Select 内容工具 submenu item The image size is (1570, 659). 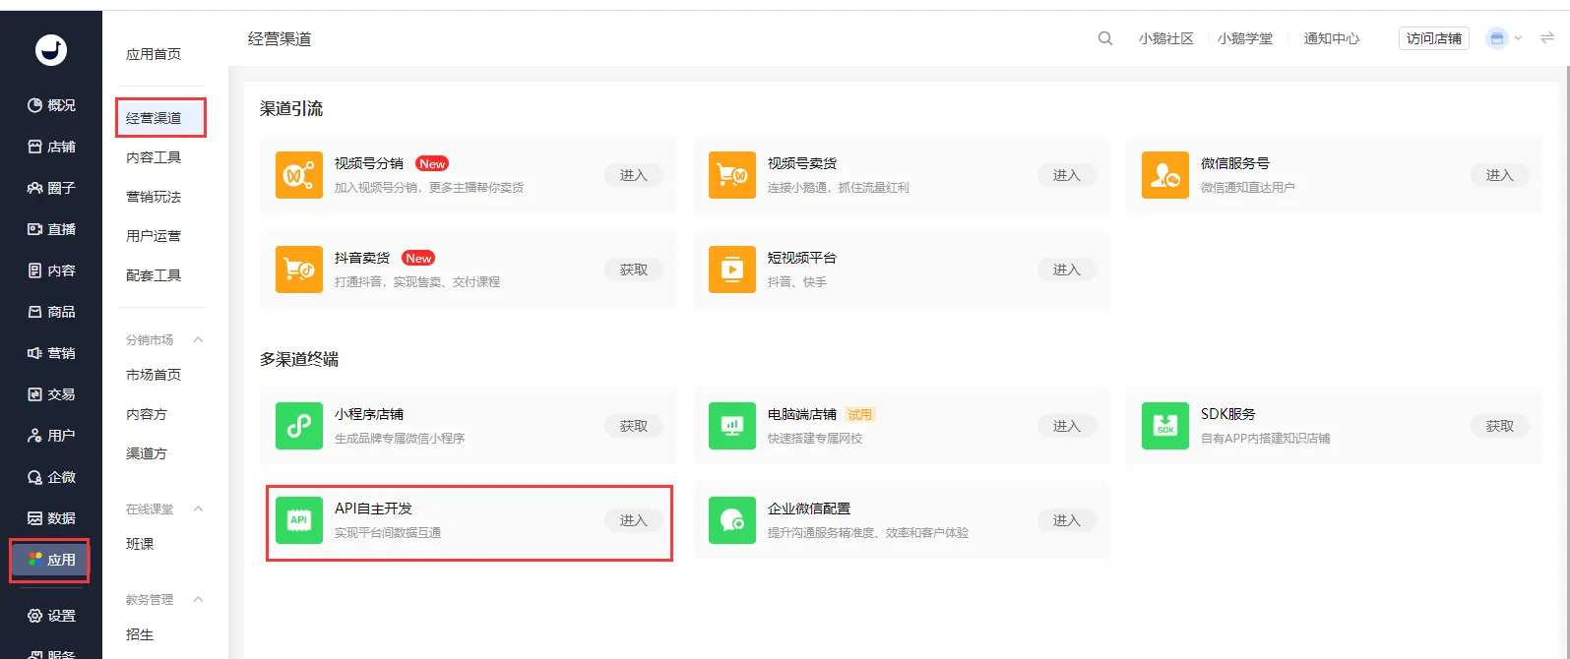click(154, 157)
